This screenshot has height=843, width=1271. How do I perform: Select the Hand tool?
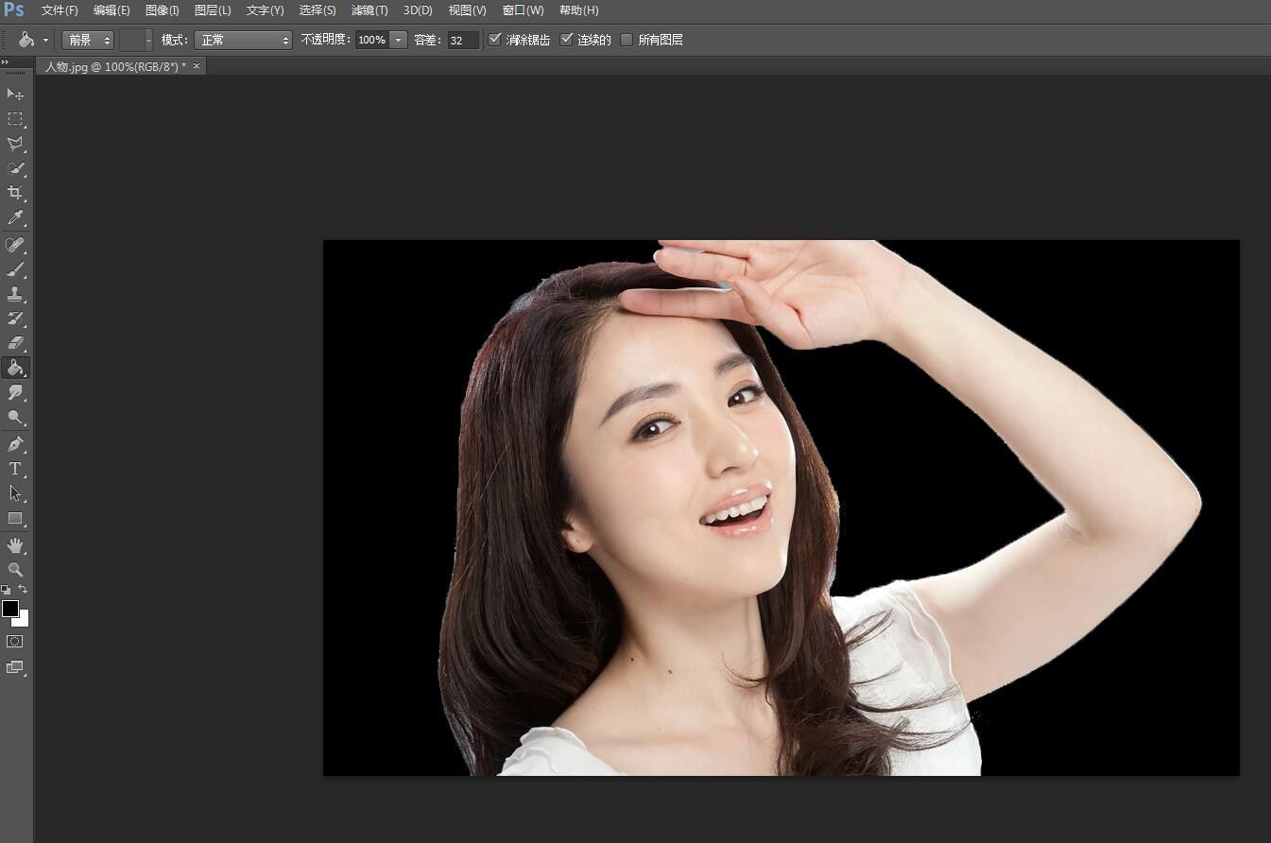tap(15, 545)
